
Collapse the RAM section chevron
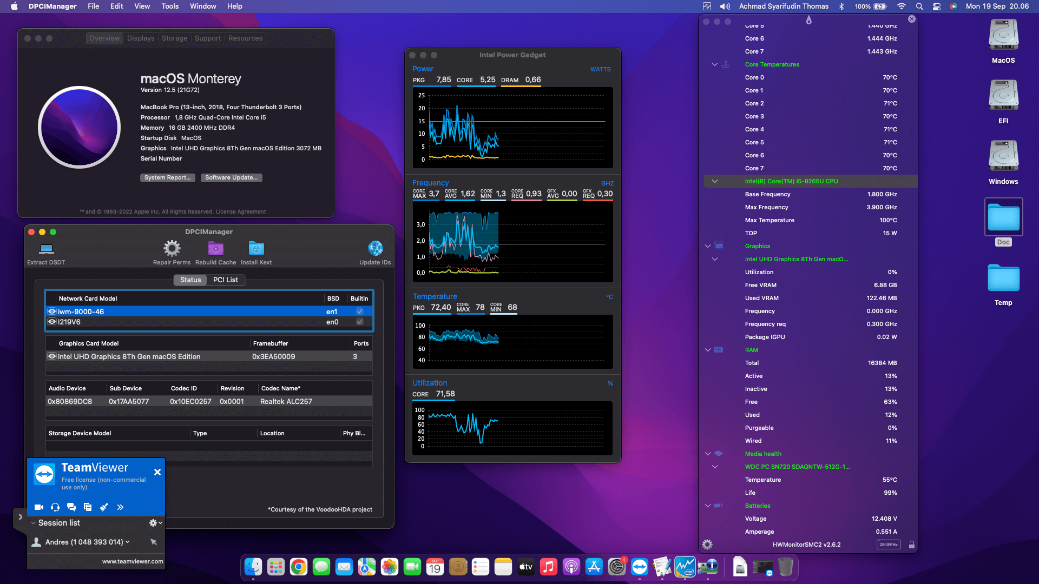pyautogui.click(x=707, y=350)
